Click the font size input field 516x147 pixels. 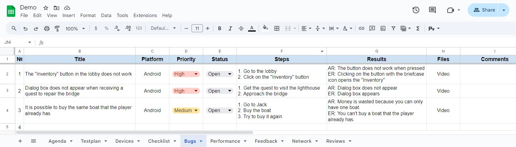coord(197,29)
